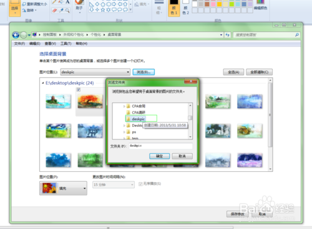Open the 工具(T) menu
Screen dimensions: 312x229
tap(66, 44)
